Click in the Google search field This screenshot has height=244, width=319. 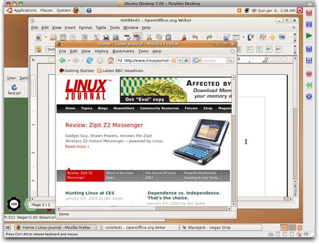tap(214, 60)
